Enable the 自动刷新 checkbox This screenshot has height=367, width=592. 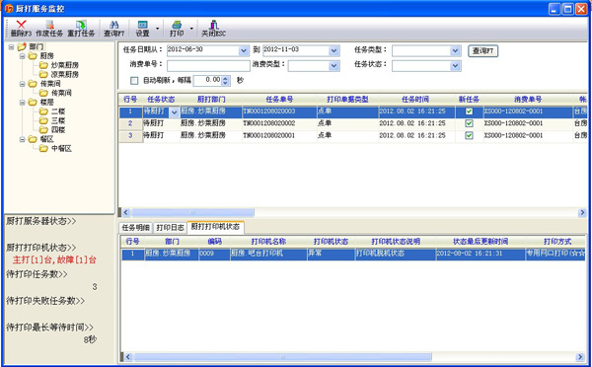(134, 81)
